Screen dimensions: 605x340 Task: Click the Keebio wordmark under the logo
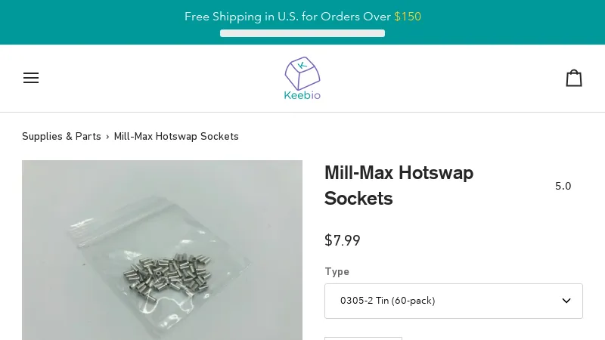click(x=302, y=95)
